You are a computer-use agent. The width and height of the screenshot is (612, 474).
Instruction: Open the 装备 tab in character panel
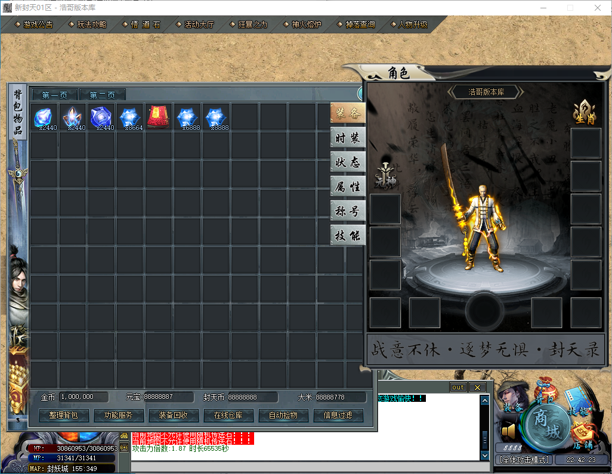[347, 113]
